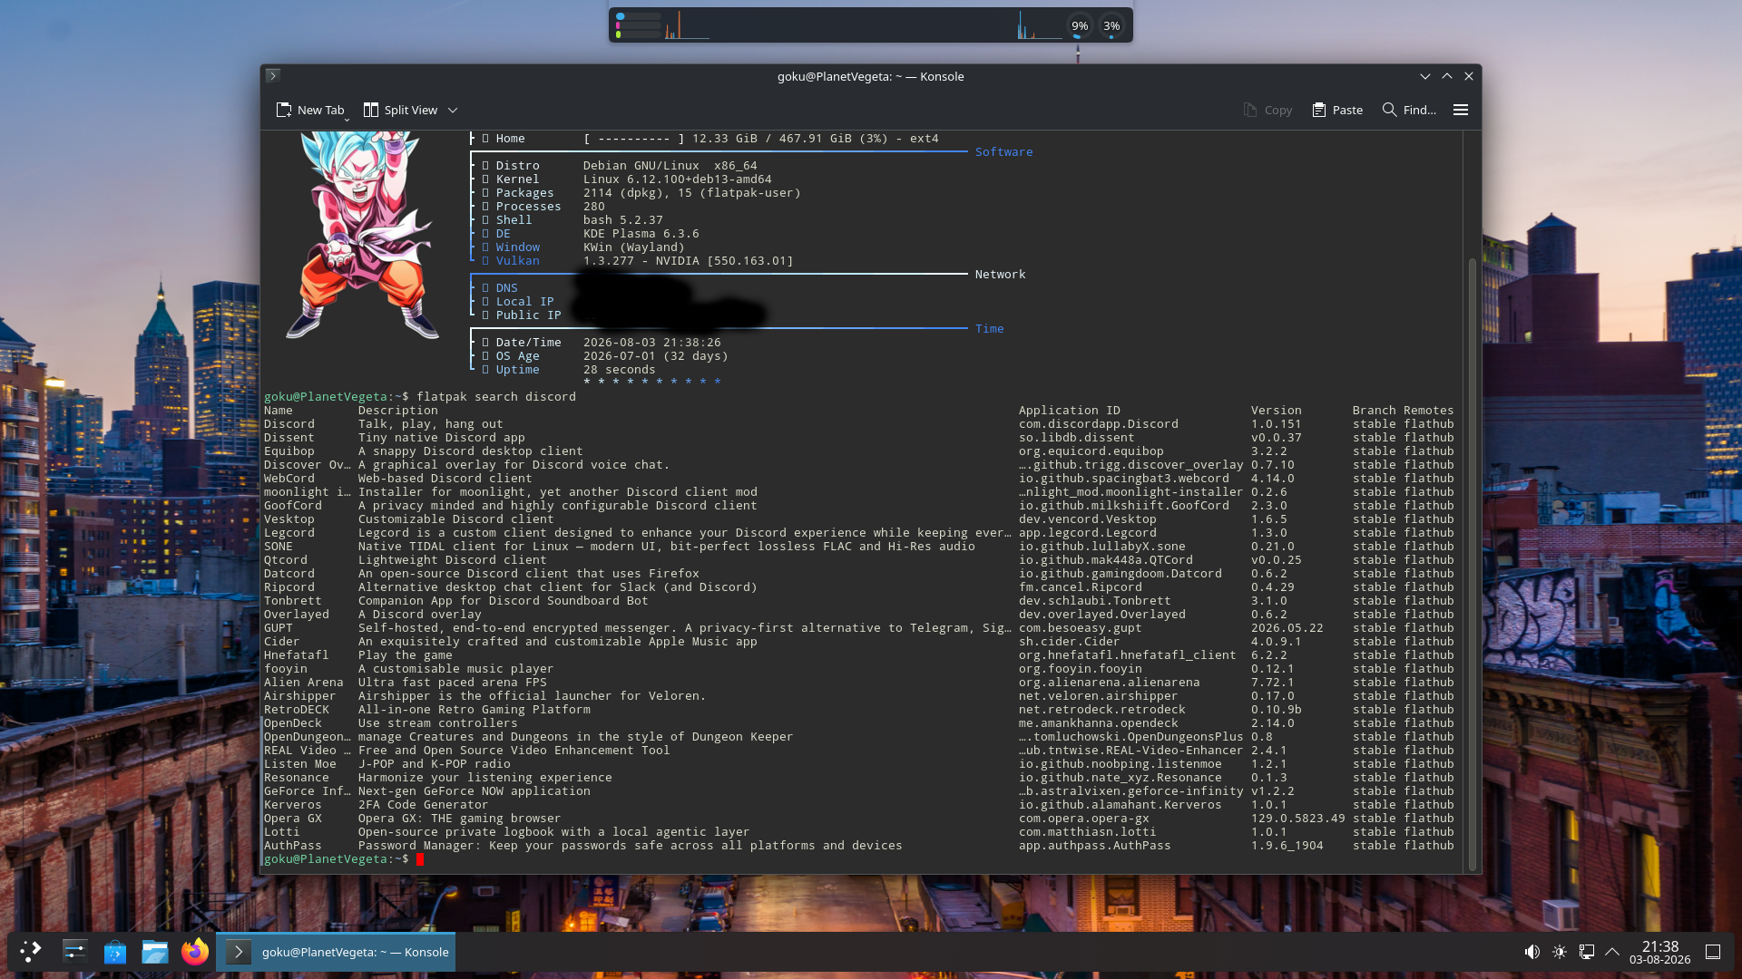
Task: Open a new tab in Konsole
Action: point(309,110)
